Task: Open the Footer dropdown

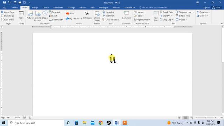Action: pos(139,16)
